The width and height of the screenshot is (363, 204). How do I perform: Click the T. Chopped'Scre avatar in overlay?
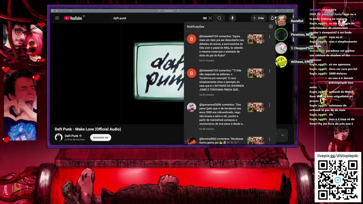pos(281,48)
